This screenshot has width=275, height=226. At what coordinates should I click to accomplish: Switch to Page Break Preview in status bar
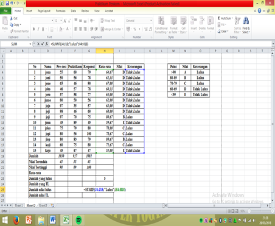click(x=237, y=211)
